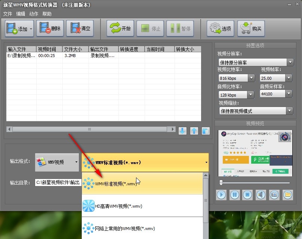
Task: Click the 删除 delete video button
Action: pos(50,28)
